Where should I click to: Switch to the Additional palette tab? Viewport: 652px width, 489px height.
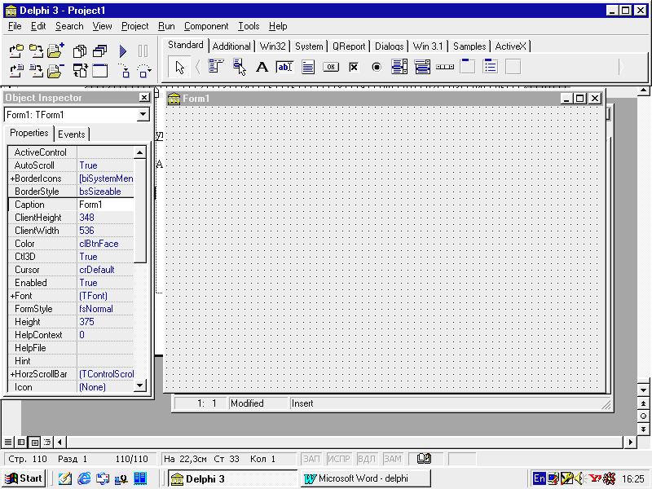point(231,46)
